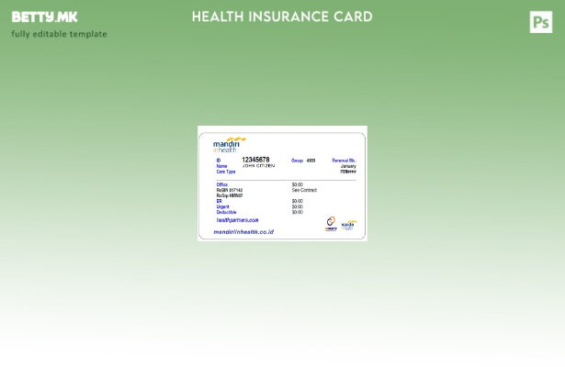This screenshot has width=565, height=367.
Task: Click the January renewal month value
Action: [x=348, y=166]
